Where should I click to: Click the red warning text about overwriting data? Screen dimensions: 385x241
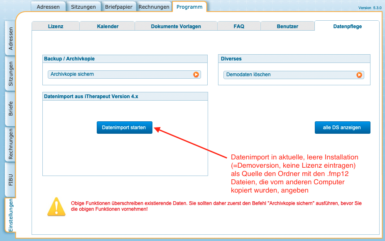(x=216, y=206)
